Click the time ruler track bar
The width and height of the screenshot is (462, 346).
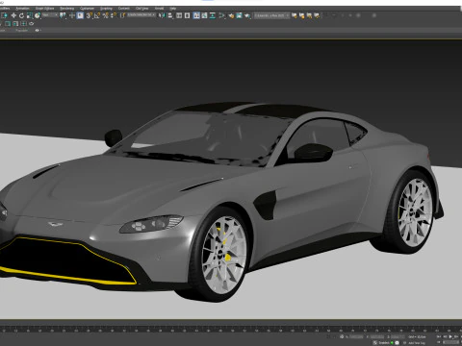[x=231, y=329]
